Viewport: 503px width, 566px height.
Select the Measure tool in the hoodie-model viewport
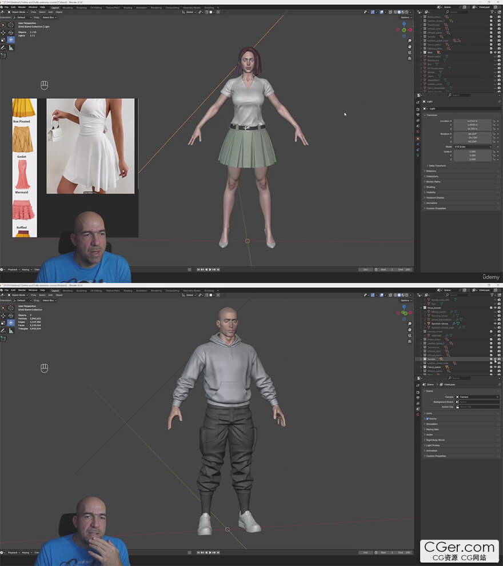pyautogui.click(x=11, y=331)
